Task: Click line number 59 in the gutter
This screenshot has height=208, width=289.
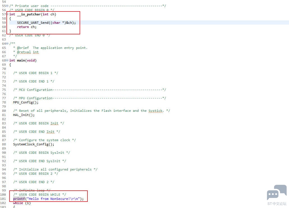Action: pos(4,23)
